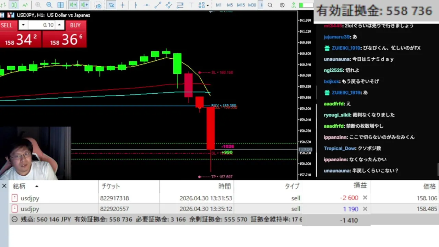Click the sell price 158.34 tile

21,39
